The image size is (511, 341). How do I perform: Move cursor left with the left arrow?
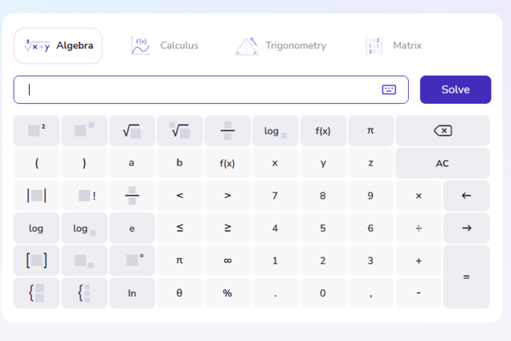(x=466, y=195)
